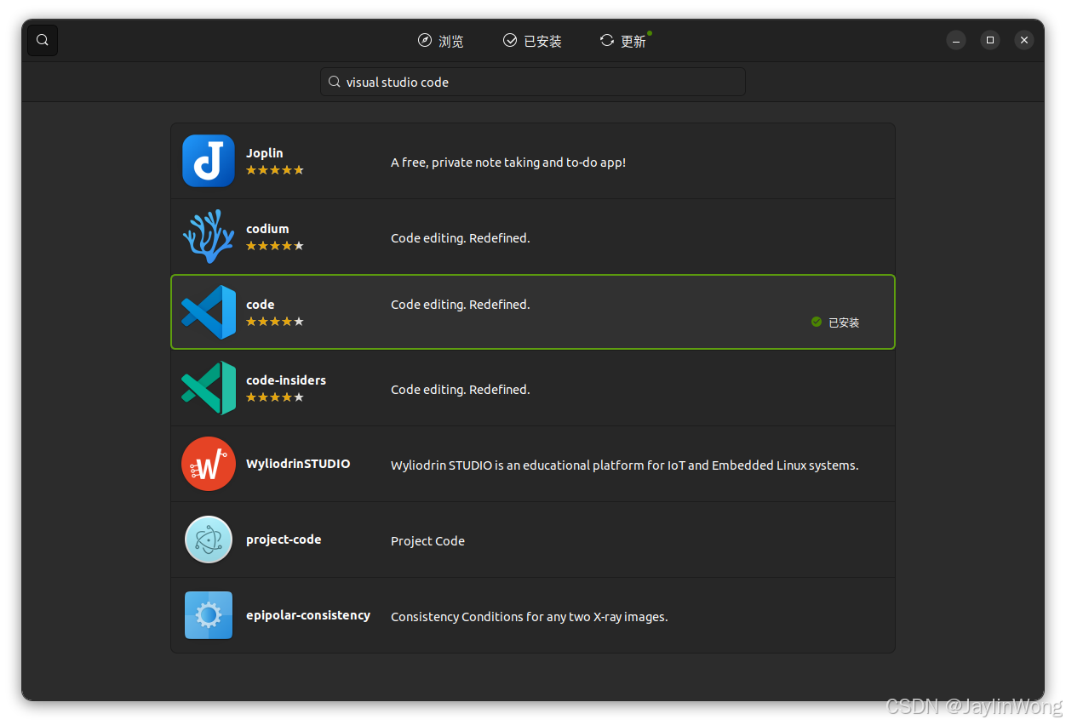1066x725 pixels.
Task: Click the codium coral logo icon
Action: click(x=209, y=237)
